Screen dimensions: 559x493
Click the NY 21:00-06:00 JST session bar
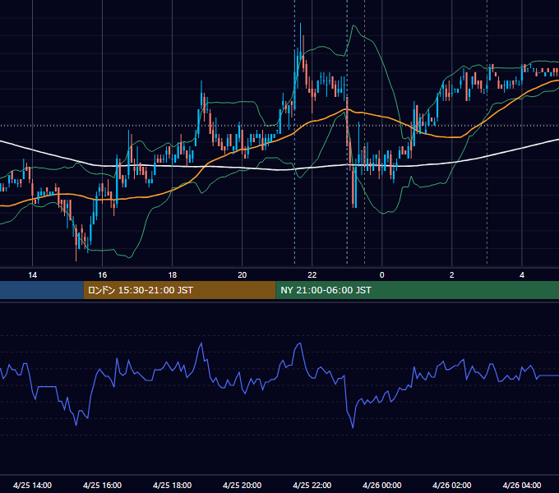(417, 290)
